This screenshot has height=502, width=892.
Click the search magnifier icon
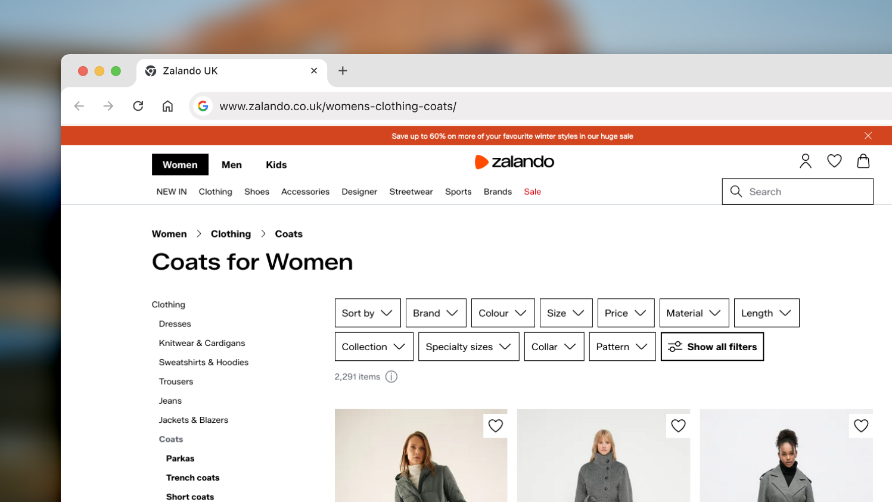(736, 191)
